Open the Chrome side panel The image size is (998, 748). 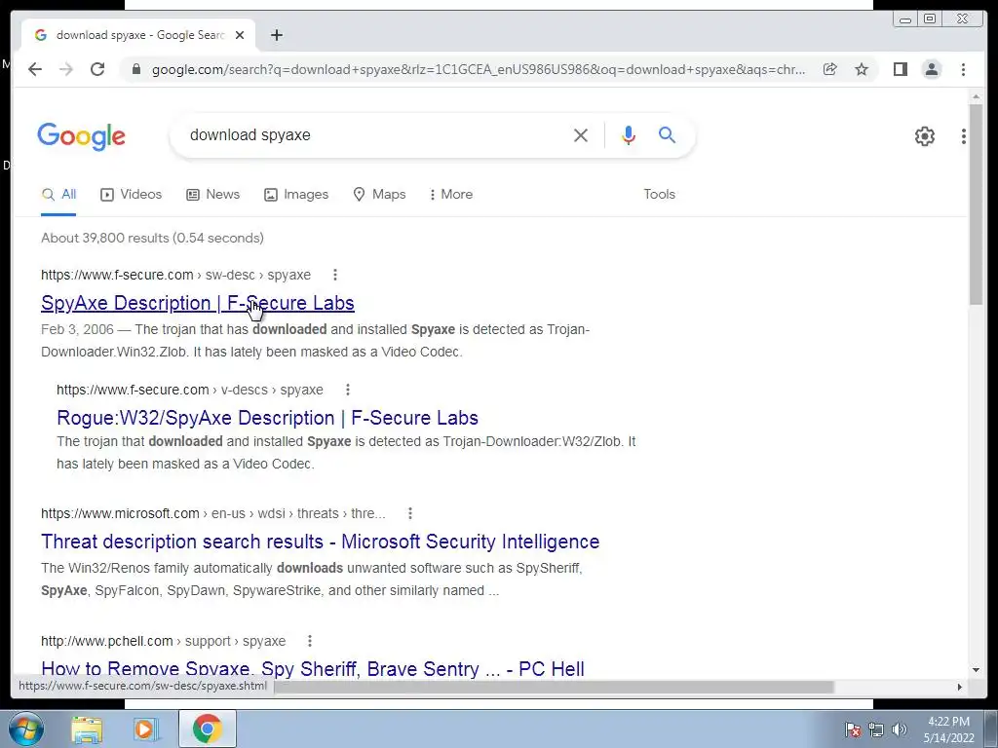pos(900,69)
